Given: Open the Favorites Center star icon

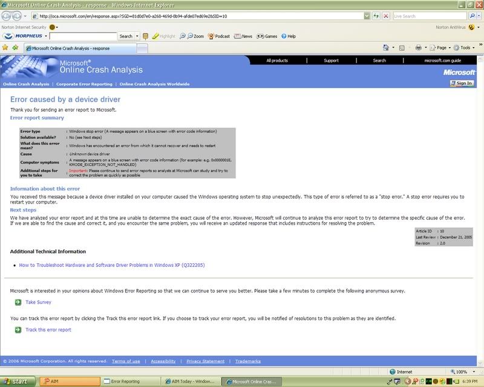Looking at the screenshot, I should [5, 48].
